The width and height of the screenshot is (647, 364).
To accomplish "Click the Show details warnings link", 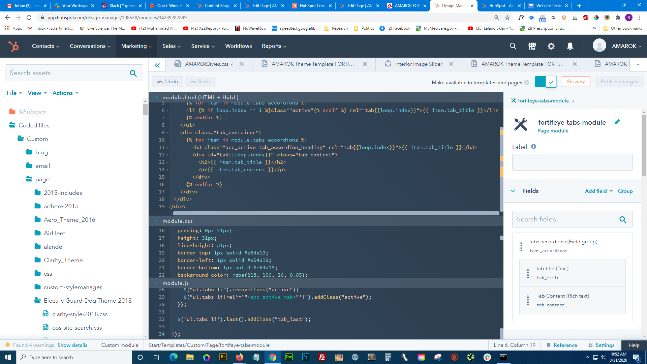I will pyautogui.click(x=72, y=345).
